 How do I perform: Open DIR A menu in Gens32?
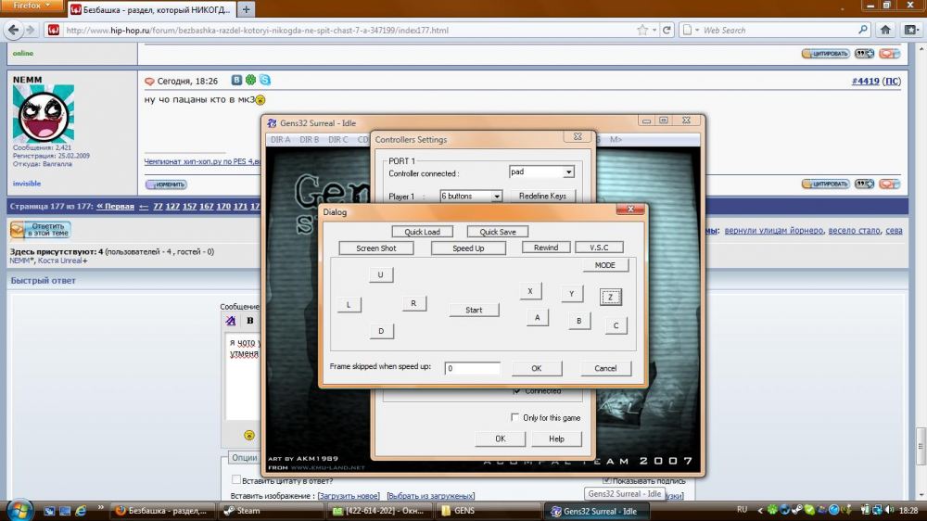coord(280,140)
